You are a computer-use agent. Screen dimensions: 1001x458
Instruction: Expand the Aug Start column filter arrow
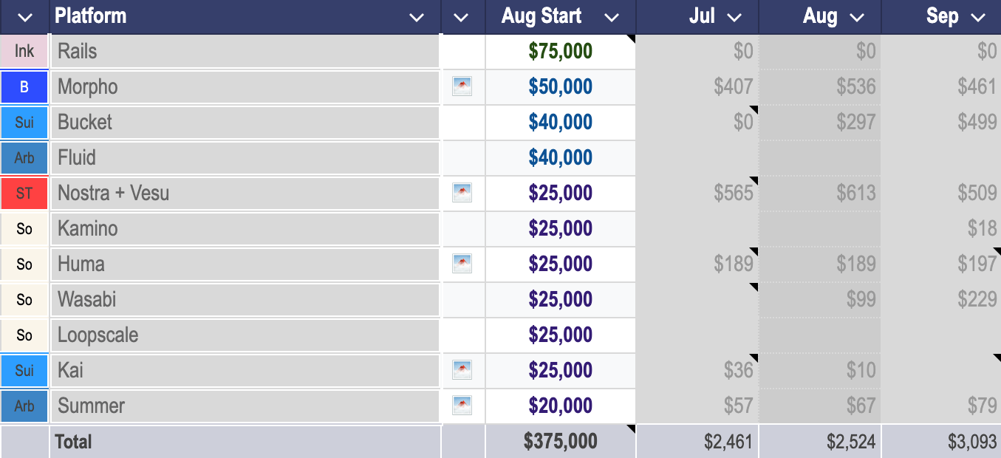click(612, 17)
